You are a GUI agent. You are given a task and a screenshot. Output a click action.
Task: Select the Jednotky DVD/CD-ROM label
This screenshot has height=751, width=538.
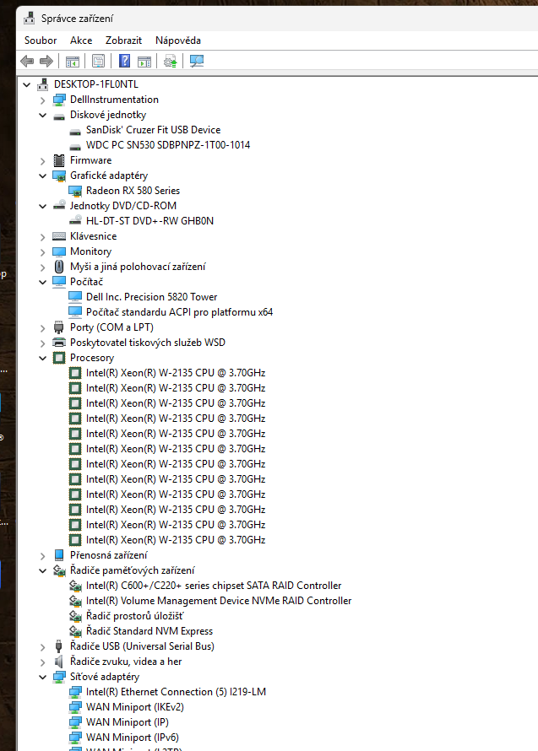click(x=123, y=206)
